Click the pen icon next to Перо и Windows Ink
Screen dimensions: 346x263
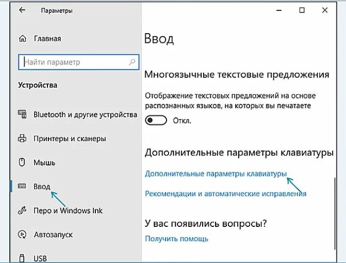pos(22,210)
